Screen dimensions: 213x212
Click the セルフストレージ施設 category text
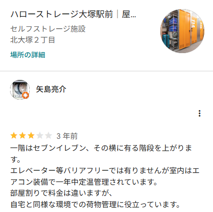48,29
